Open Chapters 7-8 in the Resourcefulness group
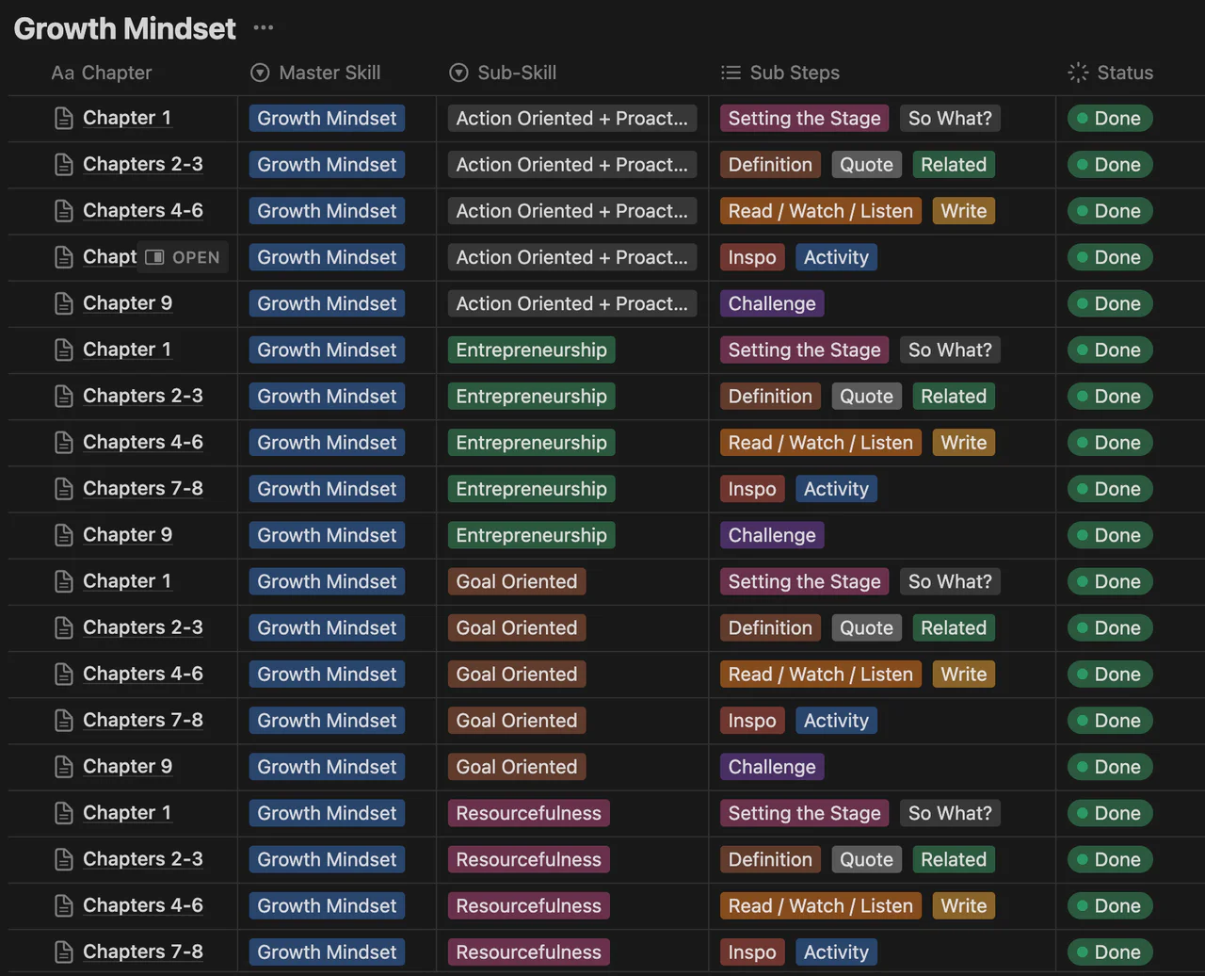Viewport: 1205px width, 976px height. 143,952
